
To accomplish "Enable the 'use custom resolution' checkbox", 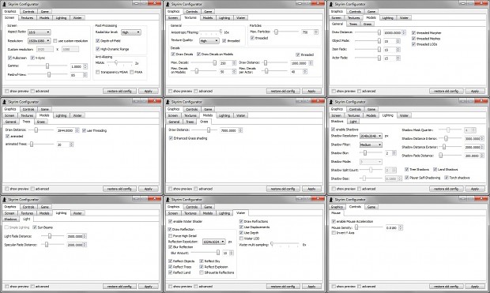I will coord(55,41).
